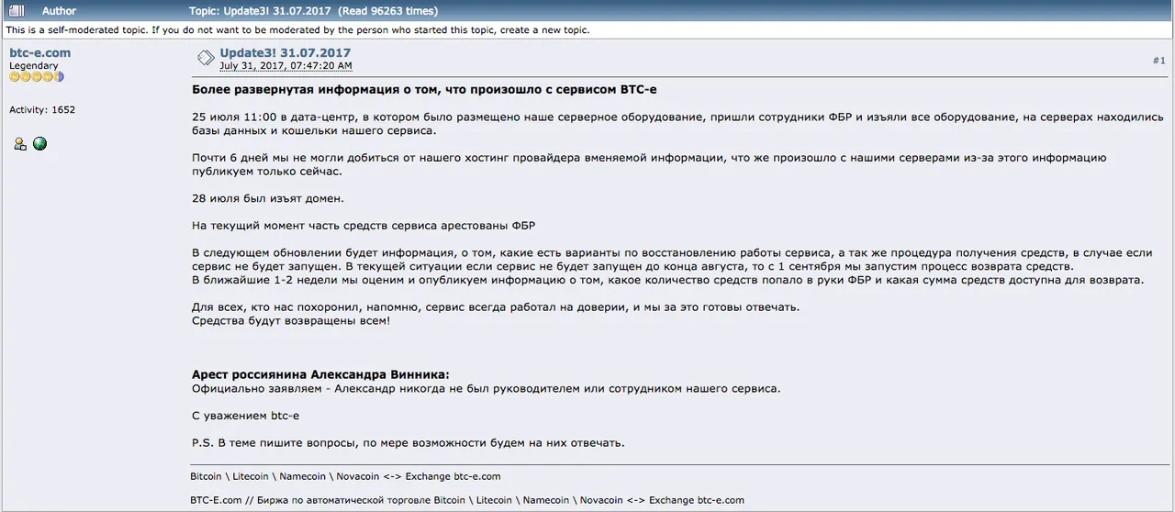Click the view profile icon under Activity
Image resolution: width=1175 pixels, height=512 pixels.
[20, 144]
